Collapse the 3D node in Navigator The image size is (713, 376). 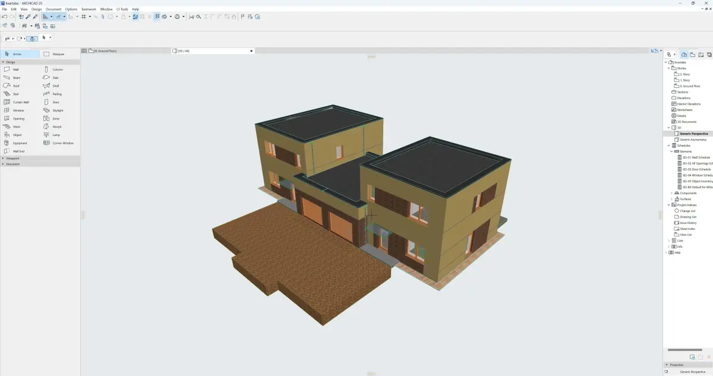click(x=668, y=128)
